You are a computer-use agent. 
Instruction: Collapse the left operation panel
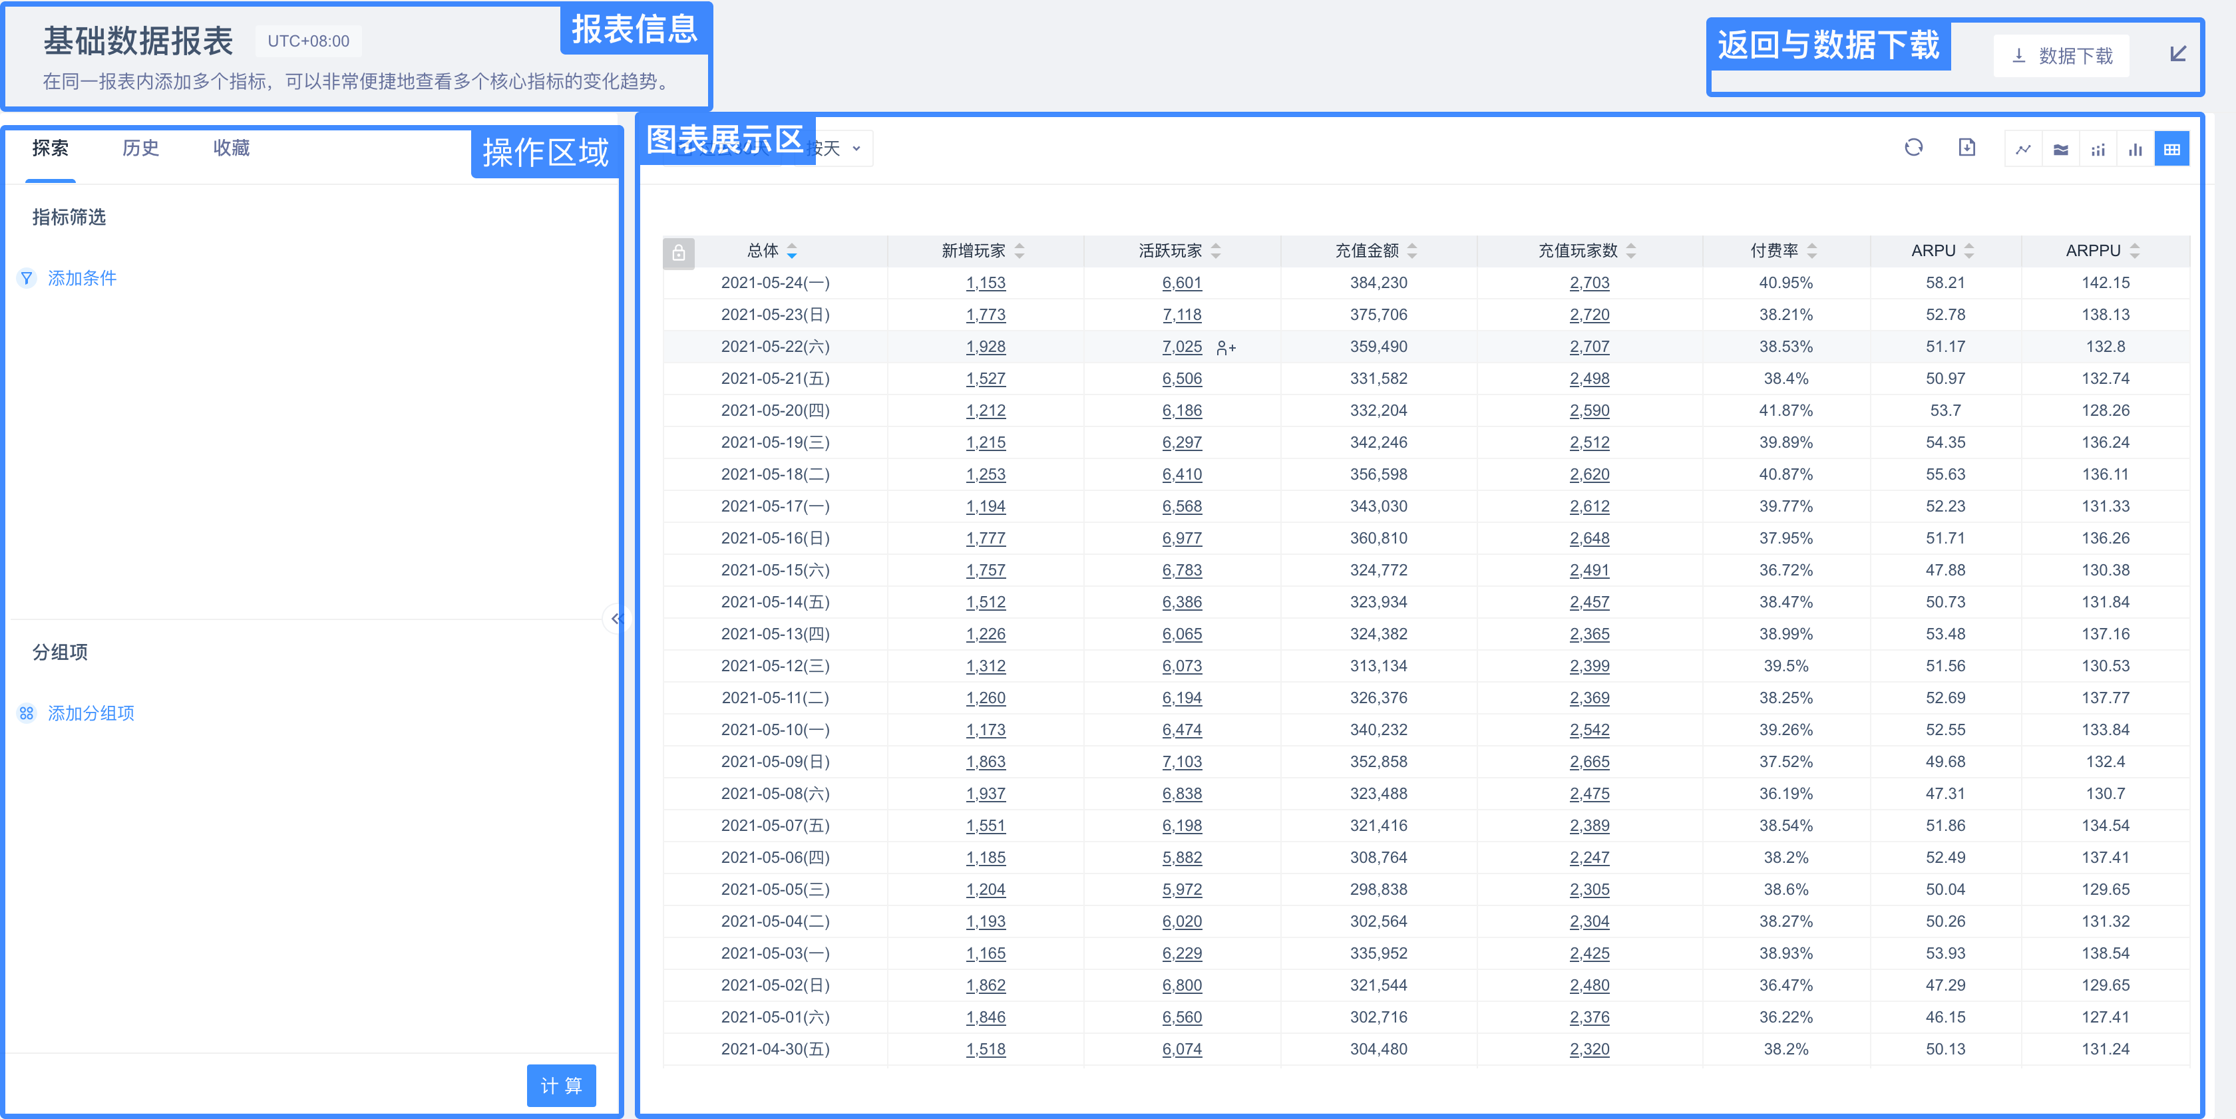[x=616, y=619]
